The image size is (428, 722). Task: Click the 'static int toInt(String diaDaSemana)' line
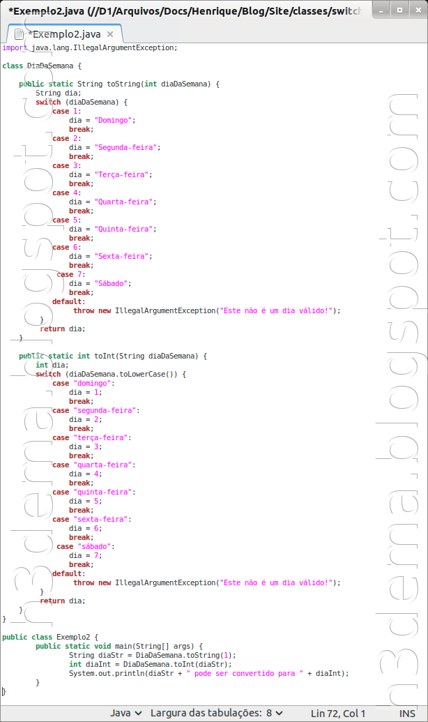pos(113,356)
